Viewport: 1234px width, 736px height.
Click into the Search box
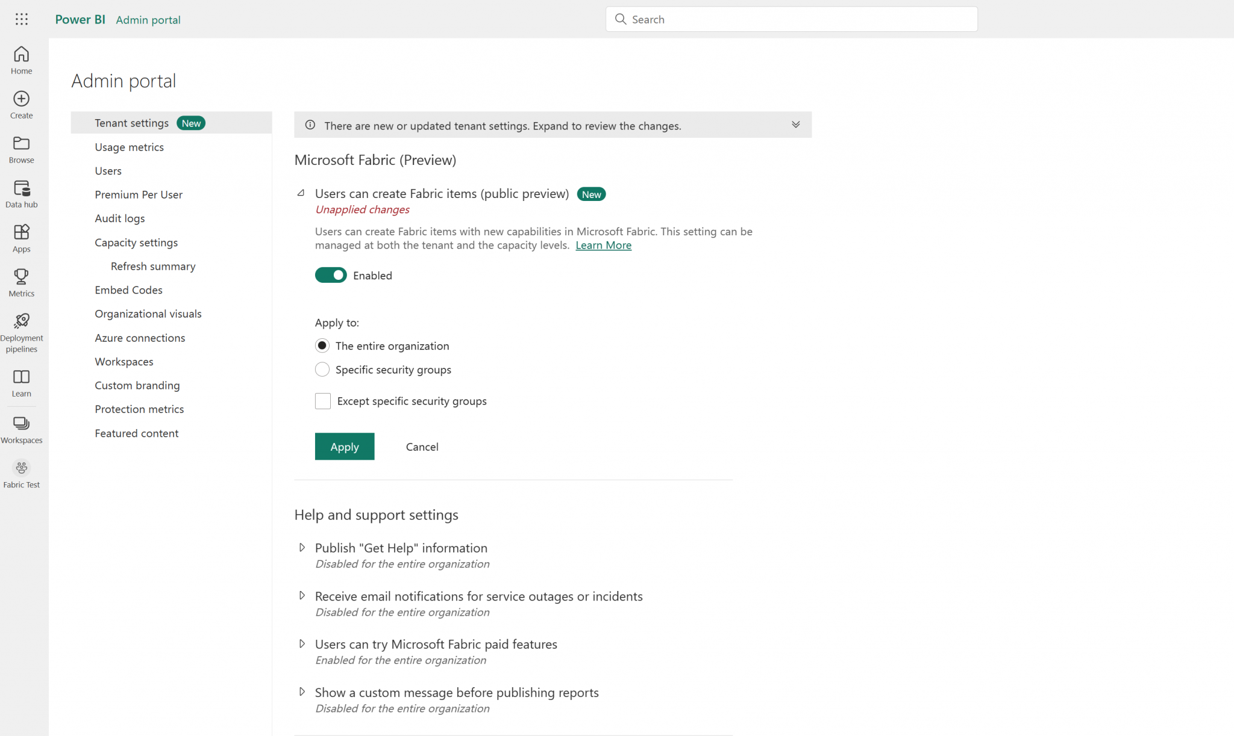(792, 19)
